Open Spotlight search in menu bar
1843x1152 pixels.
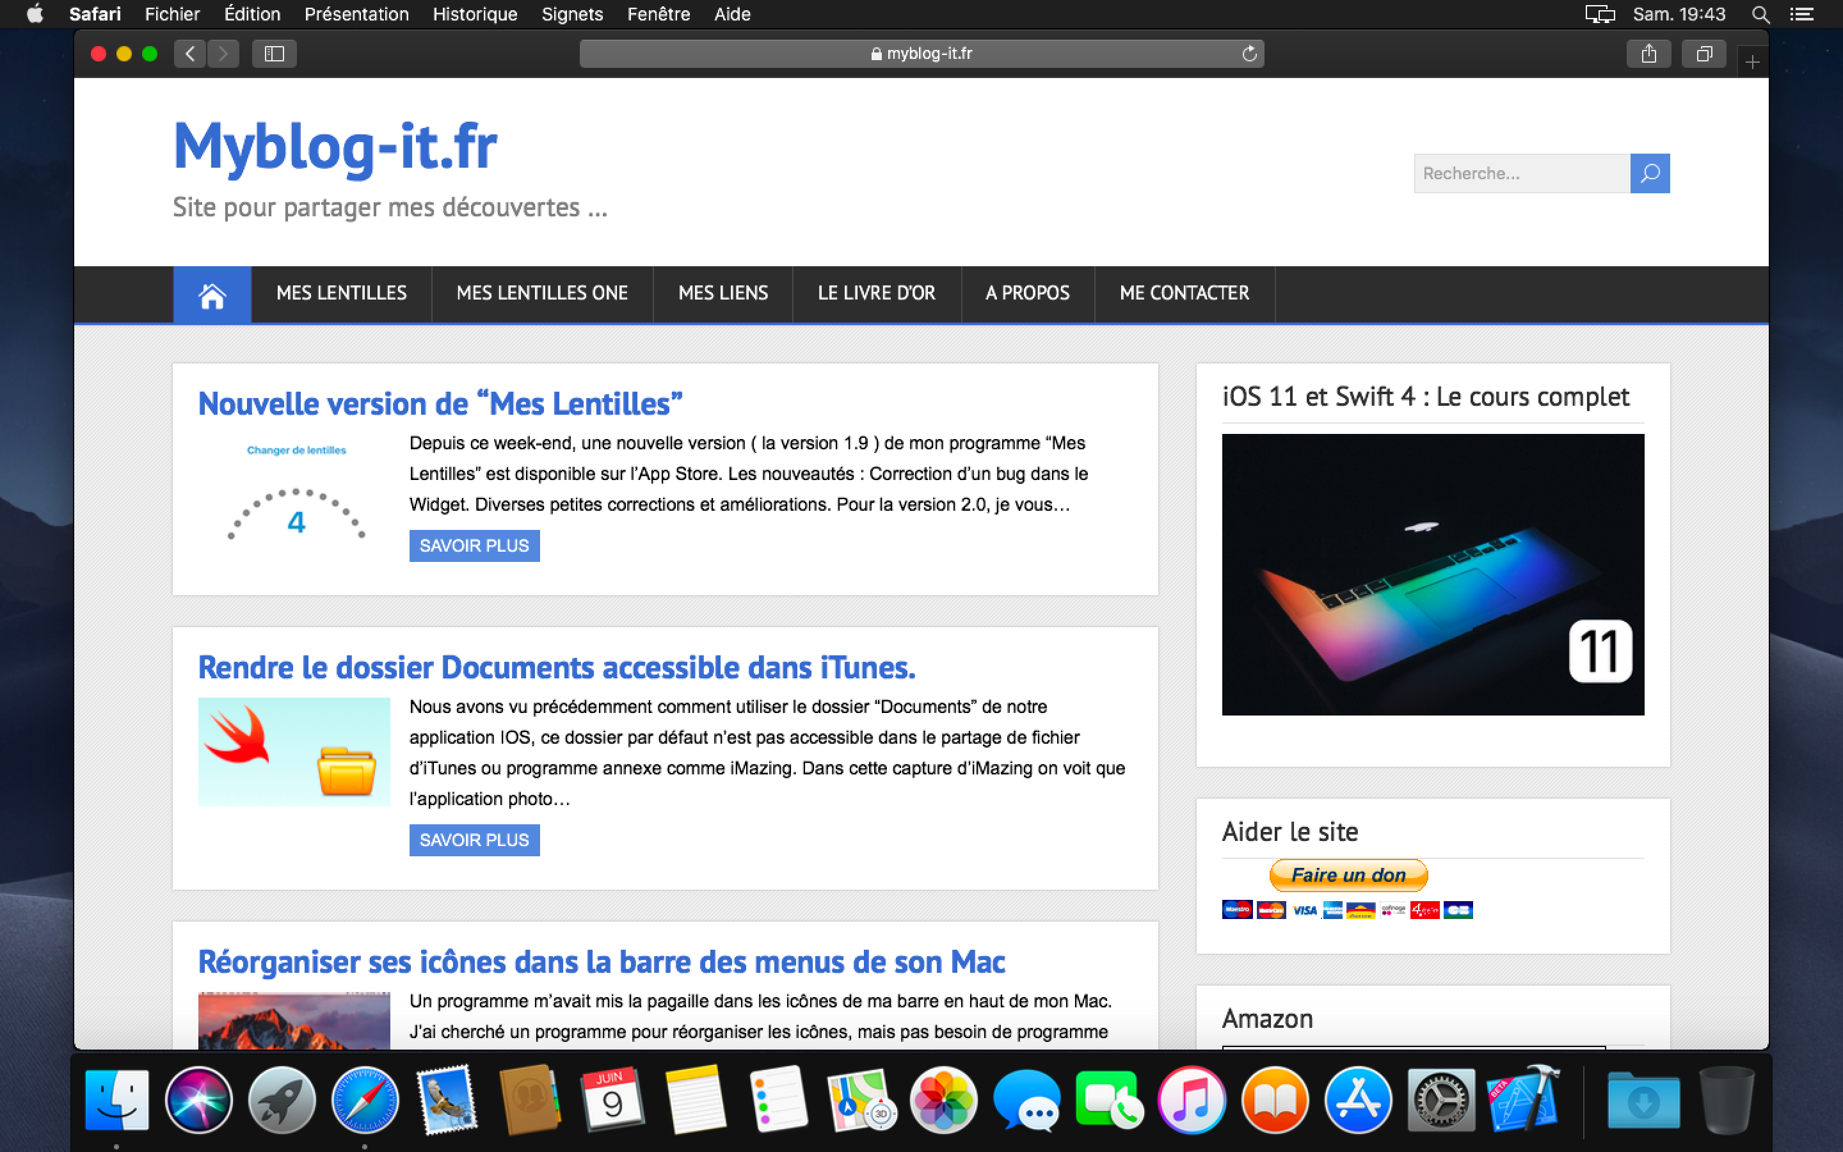1760,13
